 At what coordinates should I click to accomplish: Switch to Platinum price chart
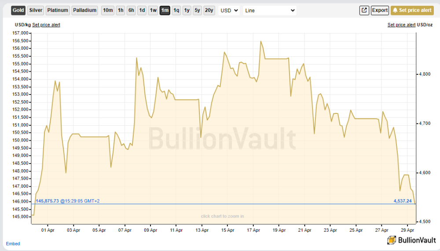tap(58, 11)
